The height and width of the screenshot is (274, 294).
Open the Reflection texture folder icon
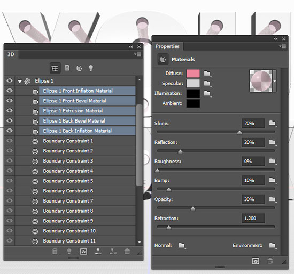272,142
